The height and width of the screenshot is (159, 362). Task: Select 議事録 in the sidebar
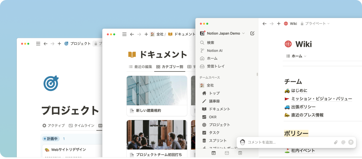click(214, 101)
